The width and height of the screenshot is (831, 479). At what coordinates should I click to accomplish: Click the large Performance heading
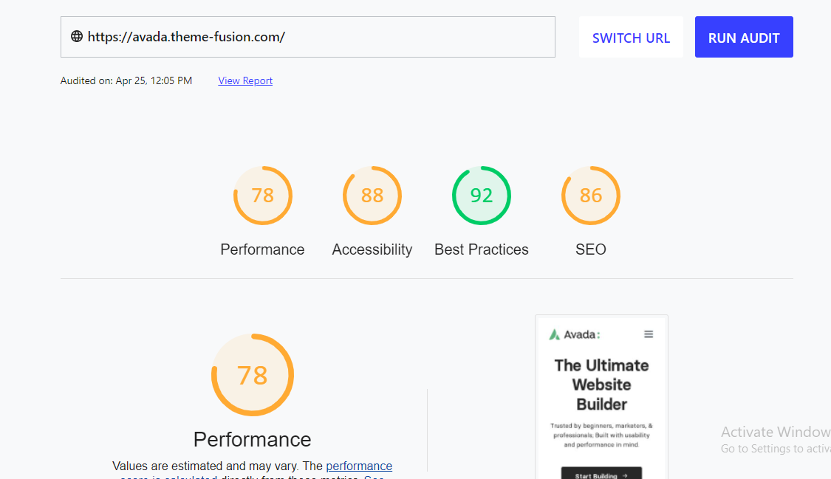pos(253,439)
